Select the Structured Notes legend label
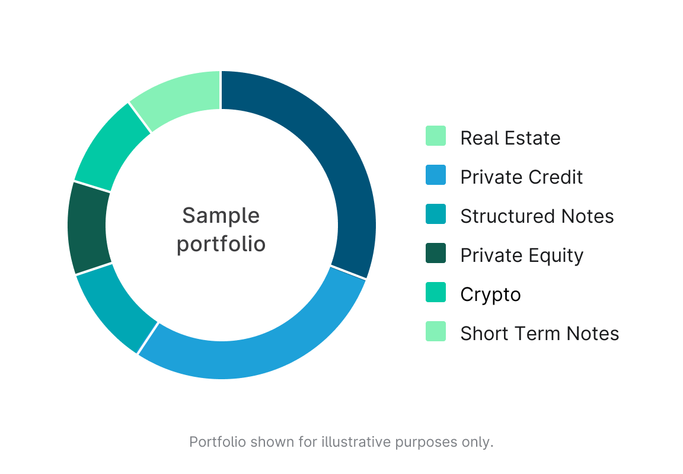 tap(537, 216)
